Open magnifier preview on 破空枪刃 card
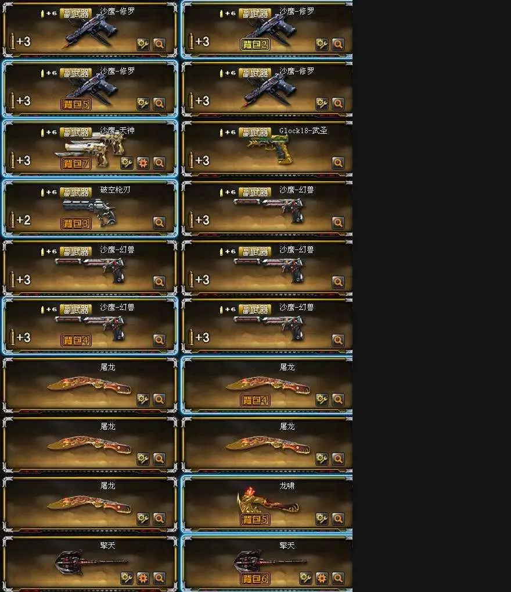Screen dimensions: 511x592 [x=159, y=223]
